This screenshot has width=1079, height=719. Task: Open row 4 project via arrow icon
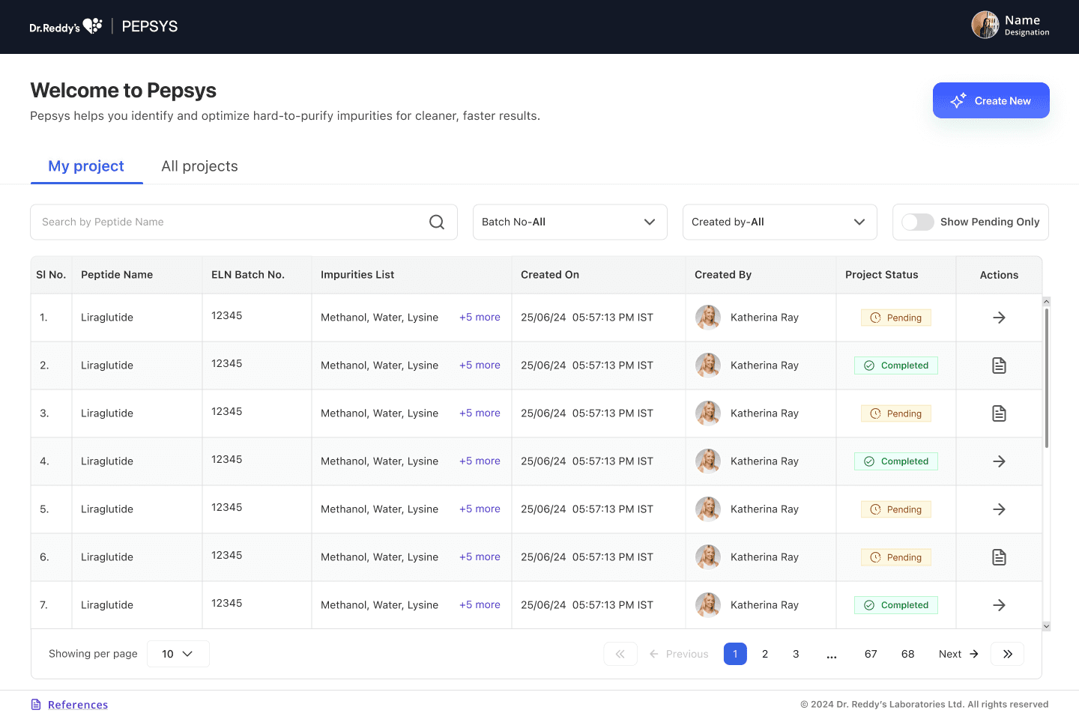(x=999, y=461)
